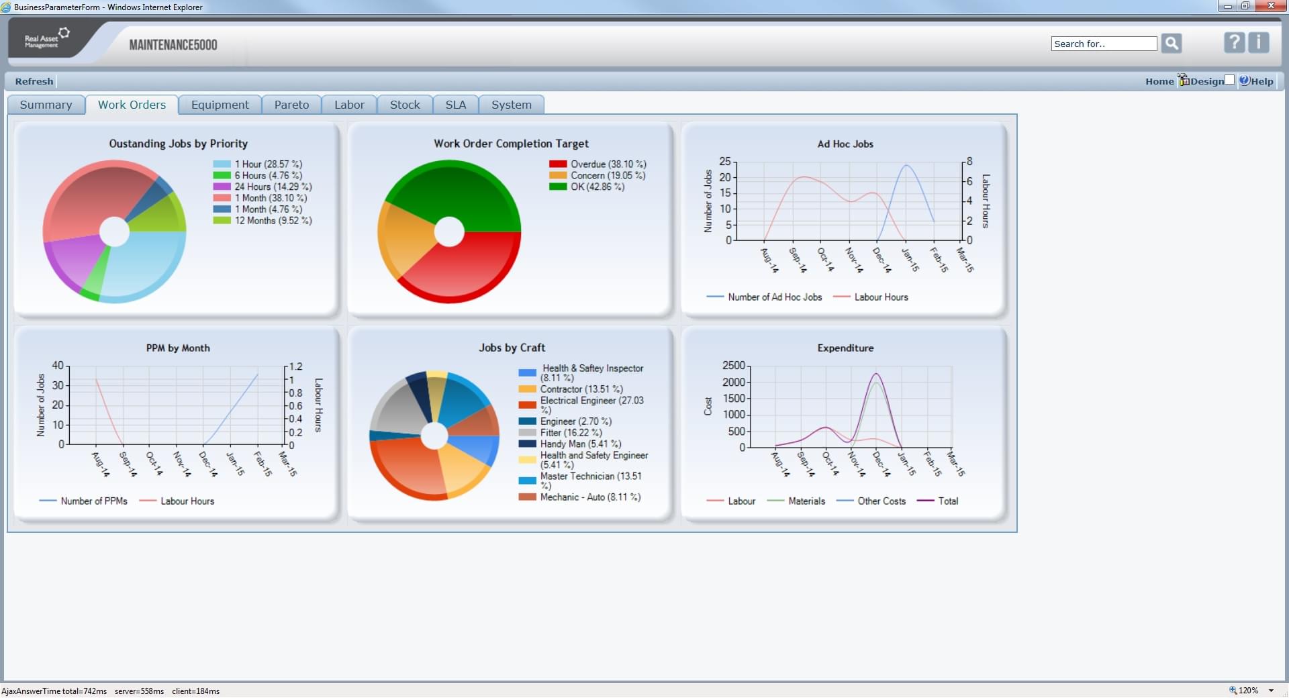The height and width of the screenshot is (698, 1289).
Task: Click the information icon in the top bar
Action: click(1259, 42)
